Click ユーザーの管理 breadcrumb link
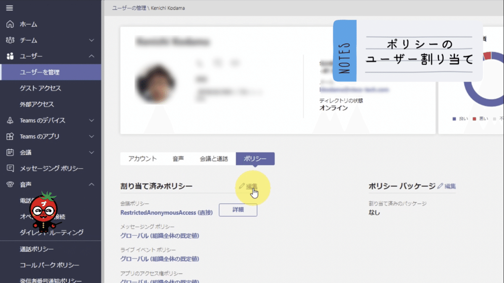This screenshot has width=504, height=283. click(x=129, y=8)
